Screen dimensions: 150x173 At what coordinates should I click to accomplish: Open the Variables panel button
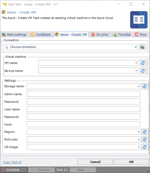[x=14, y=170]
